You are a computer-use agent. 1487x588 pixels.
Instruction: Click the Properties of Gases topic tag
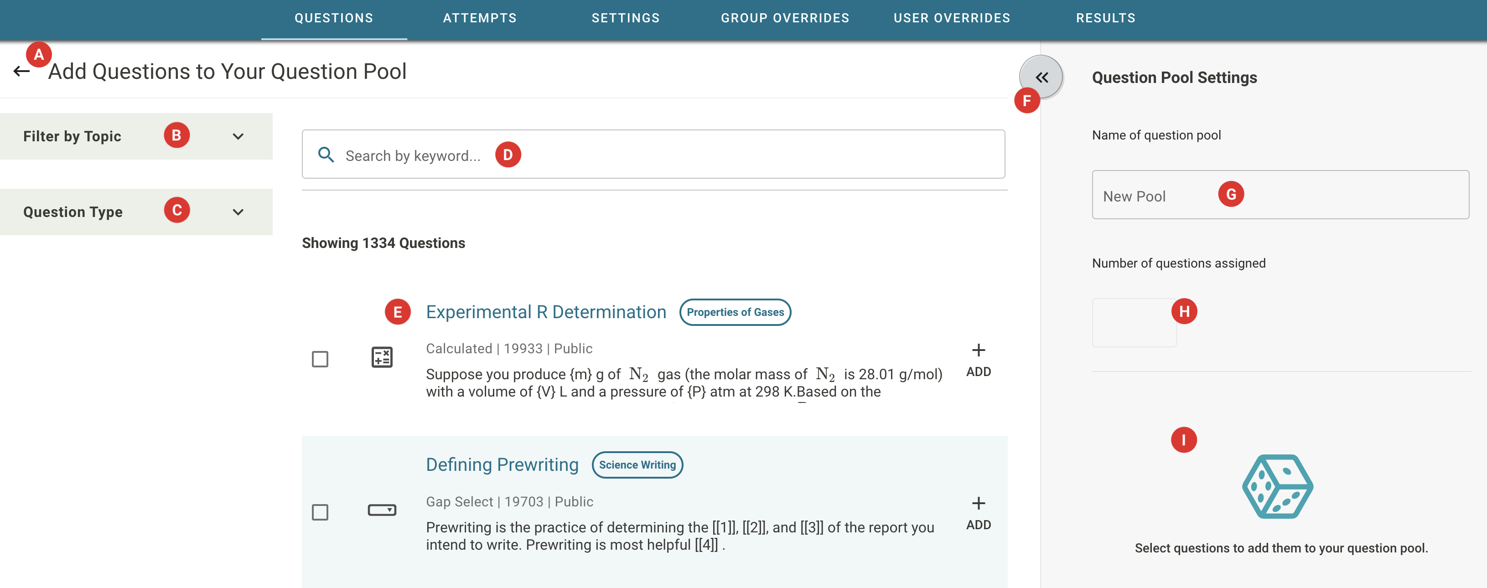pyautogui.click(x=735, y=312)
